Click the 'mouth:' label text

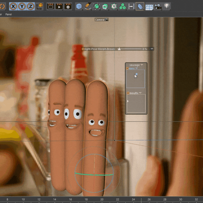pos(134,93)
